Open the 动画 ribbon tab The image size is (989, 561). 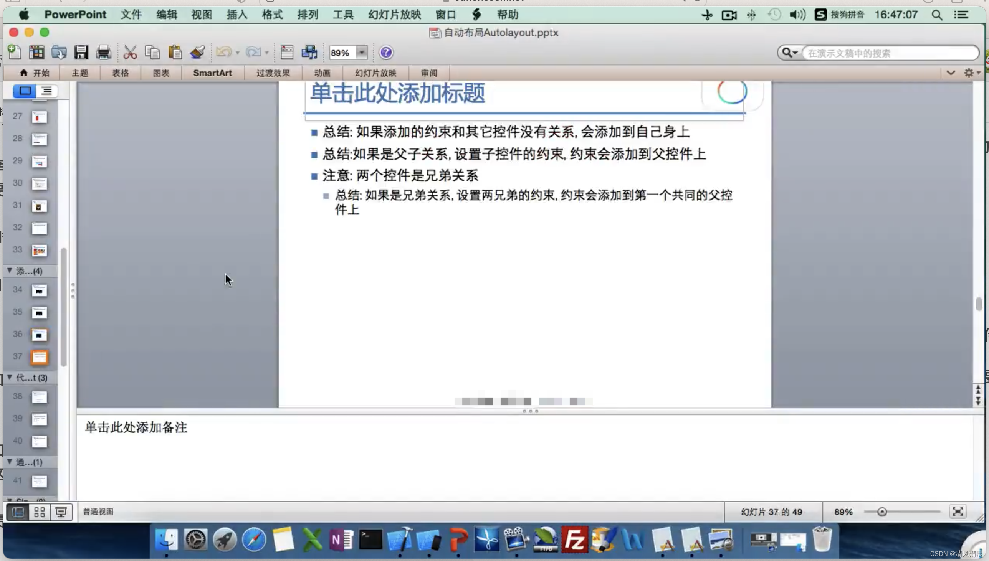[322, 73]
